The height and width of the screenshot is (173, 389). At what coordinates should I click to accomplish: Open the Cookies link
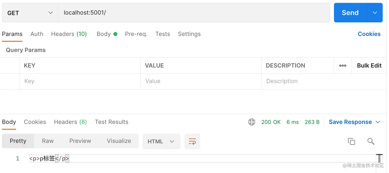click(x=369, y=34)
